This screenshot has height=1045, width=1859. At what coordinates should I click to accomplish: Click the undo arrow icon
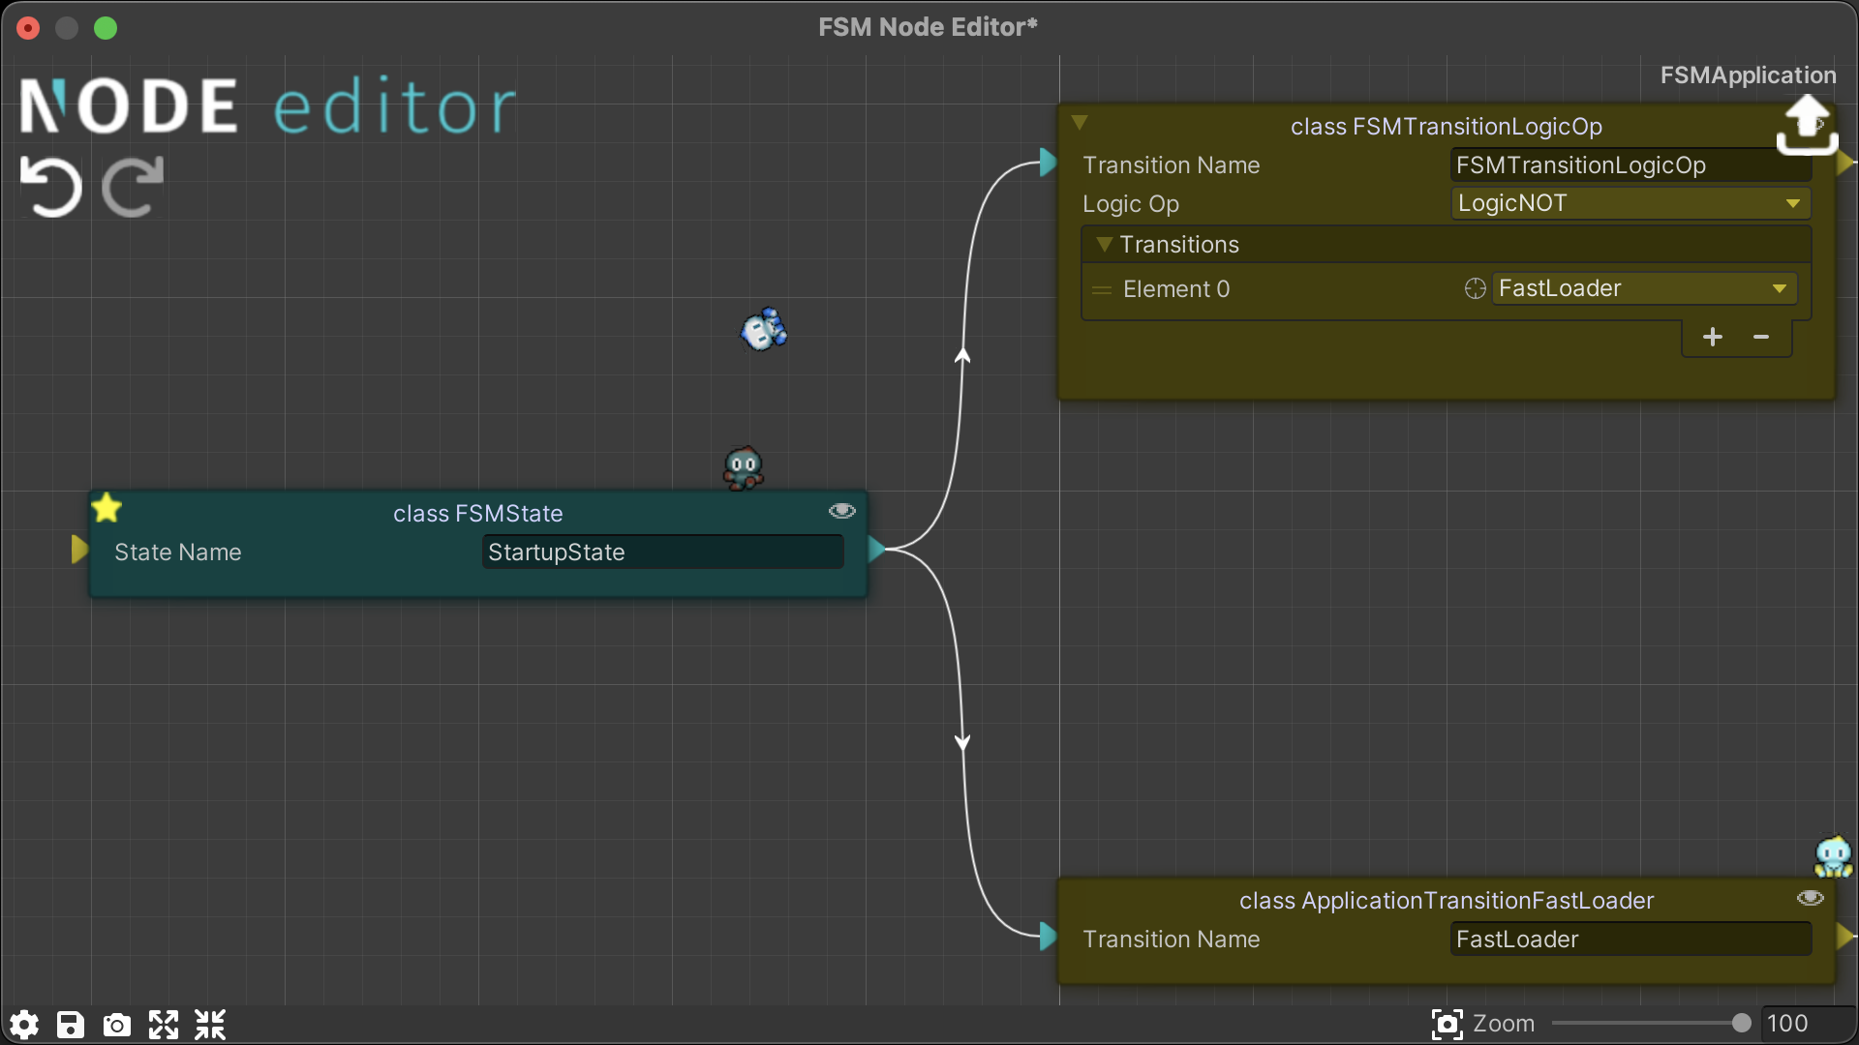point(51,187)
